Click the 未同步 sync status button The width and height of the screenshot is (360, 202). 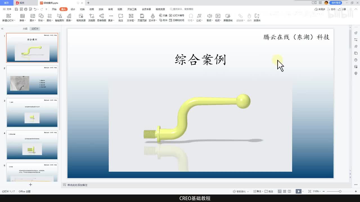point(320,9)
